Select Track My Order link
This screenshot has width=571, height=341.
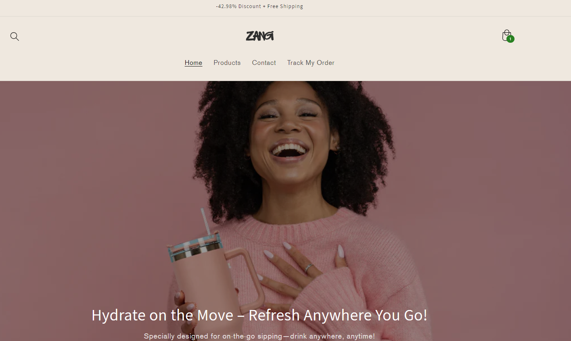click(311, 62)
